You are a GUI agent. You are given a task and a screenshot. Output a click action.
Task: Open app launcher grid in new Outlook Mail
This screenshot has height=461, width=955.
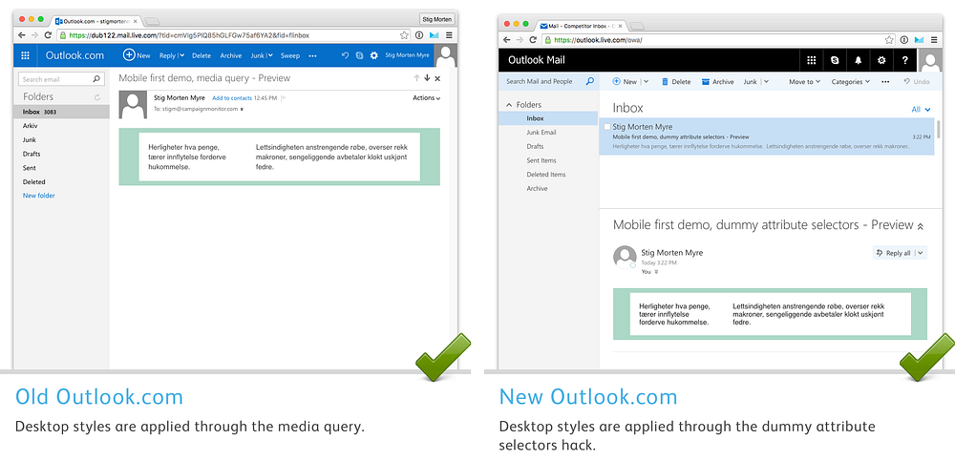click(811, 60)
